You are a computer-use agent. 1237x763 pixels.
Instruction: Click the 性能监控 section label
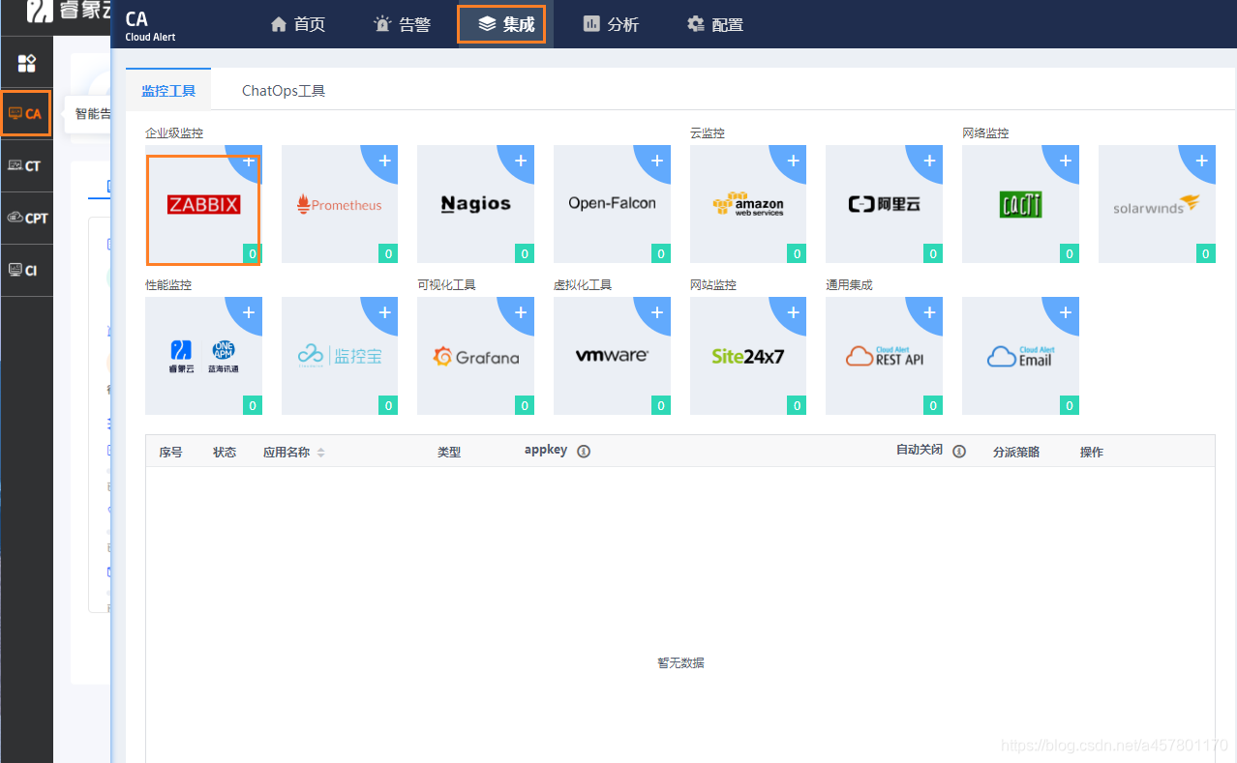[x=168, y=284]
